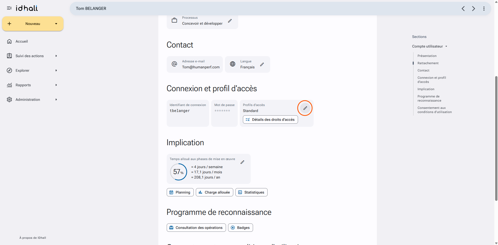Jump to the Implication section link
Screen dimensions: 498x245
[426, 89]
